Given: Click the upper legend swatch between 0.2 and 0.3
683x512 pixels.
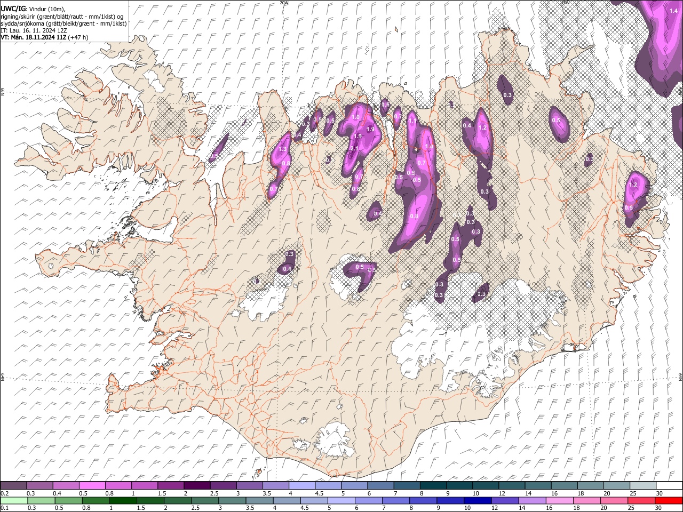Looking at the screenshot, I should [x=13, y=486].
